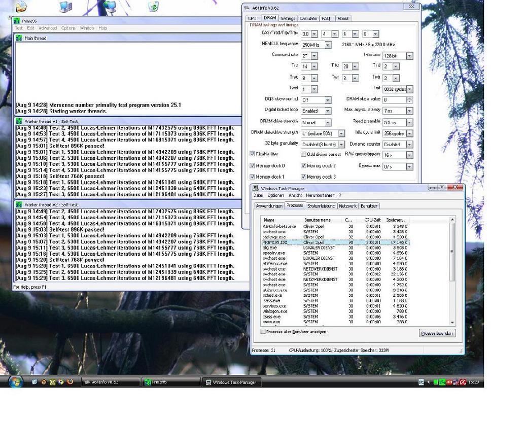Screen dimensions: 526x421
Task: Open the Recycle Bin desktop icon
Action: pyautogui.click(x=153, y=6)
